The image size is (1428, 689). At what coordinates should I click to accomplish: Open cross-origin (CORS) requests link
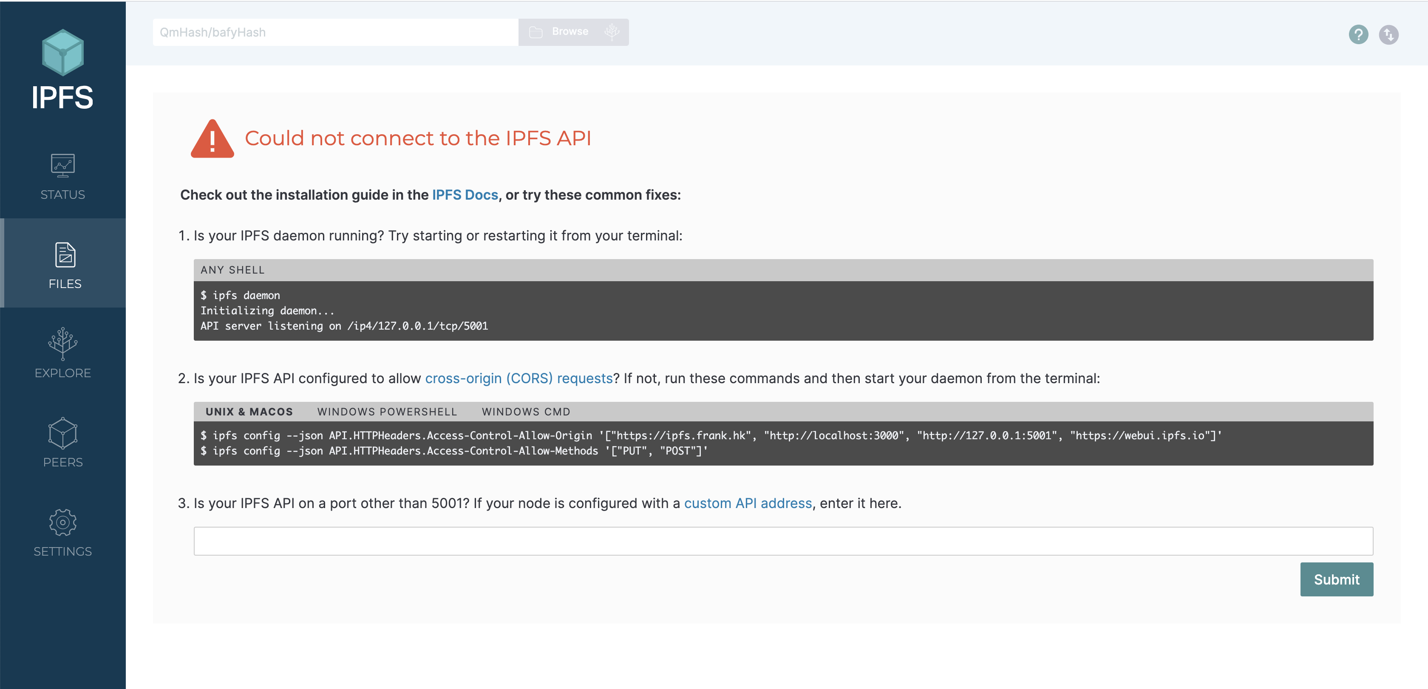coord(518,378)
